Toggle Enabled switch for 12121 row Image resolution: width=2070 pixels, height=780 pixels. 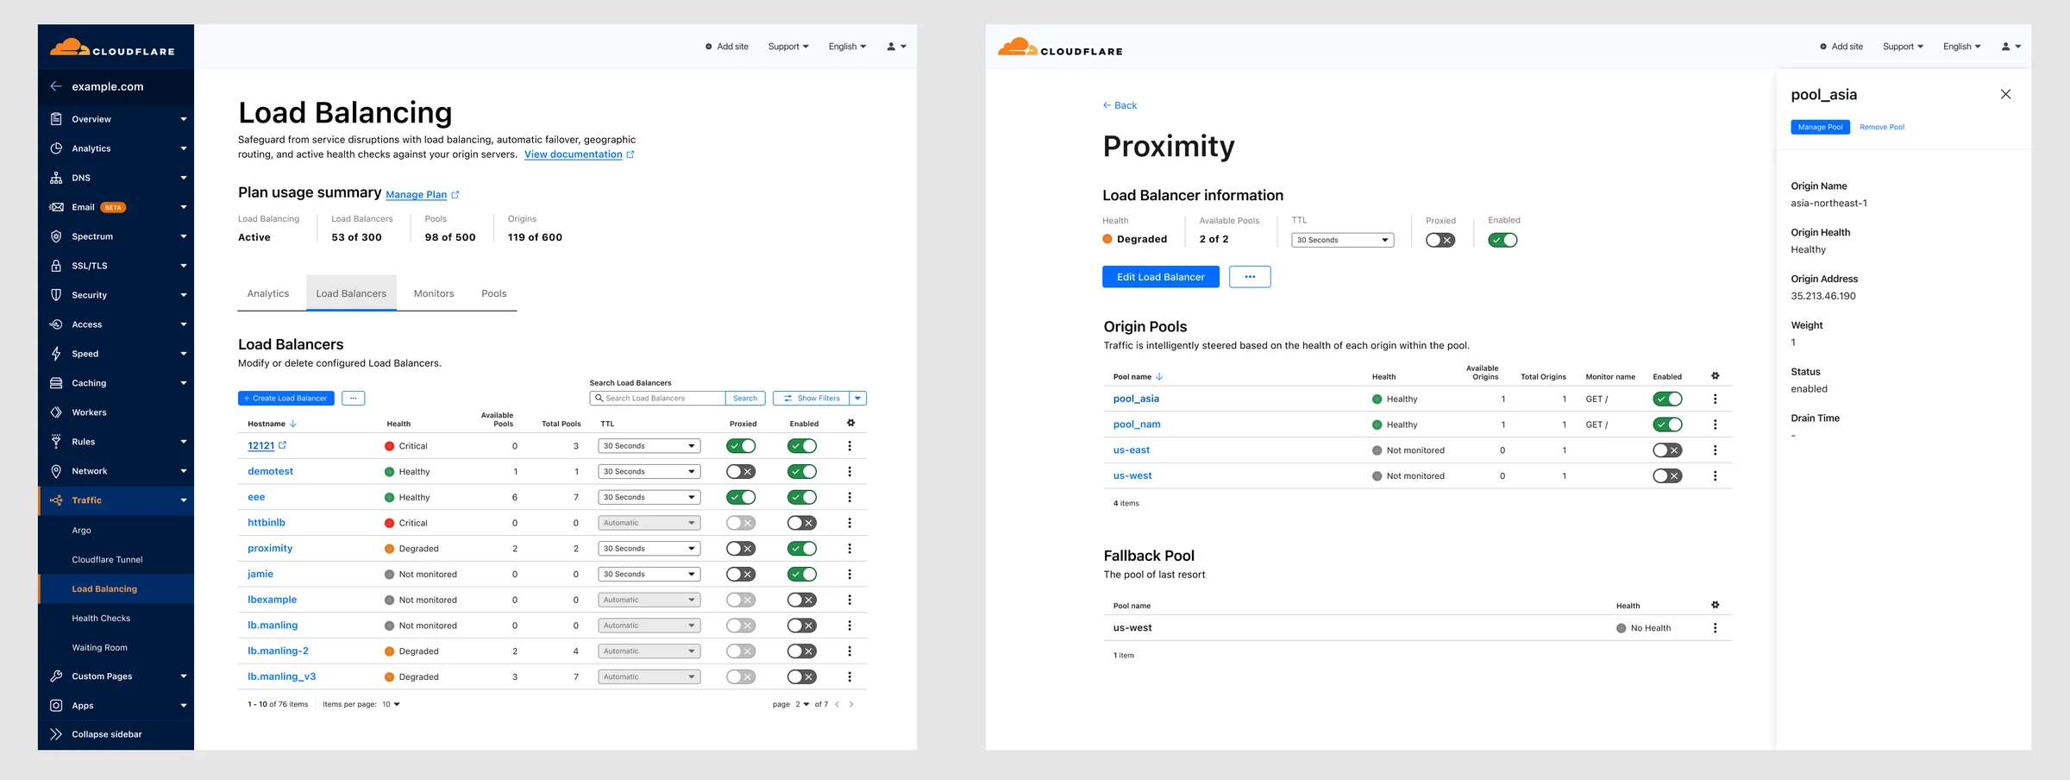[802, 446]
